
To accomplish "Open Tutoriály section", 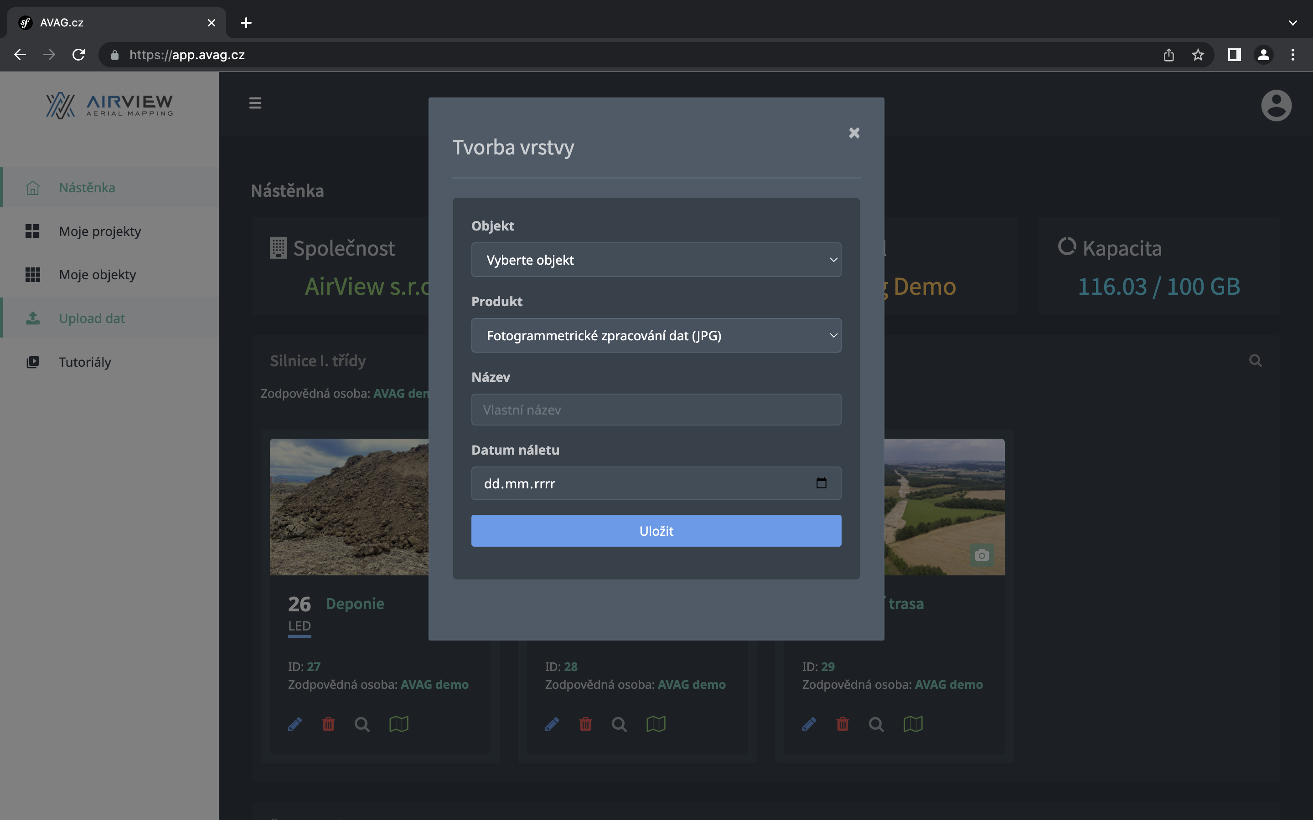I will click(85, 362).
